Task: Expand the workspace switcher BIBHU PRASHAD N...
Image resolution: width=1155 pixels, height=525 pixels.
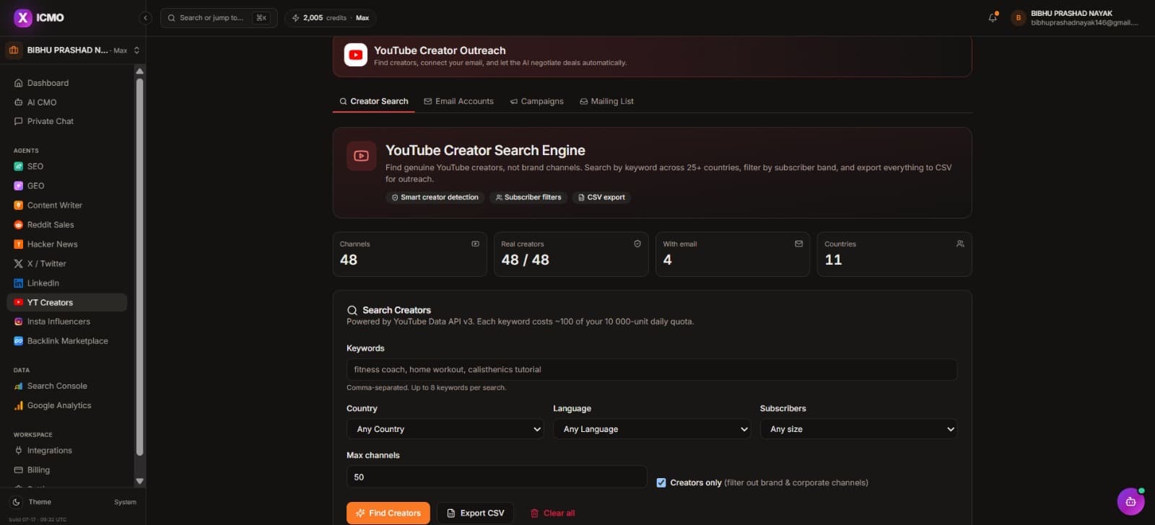Action: (x=73, y=50)
